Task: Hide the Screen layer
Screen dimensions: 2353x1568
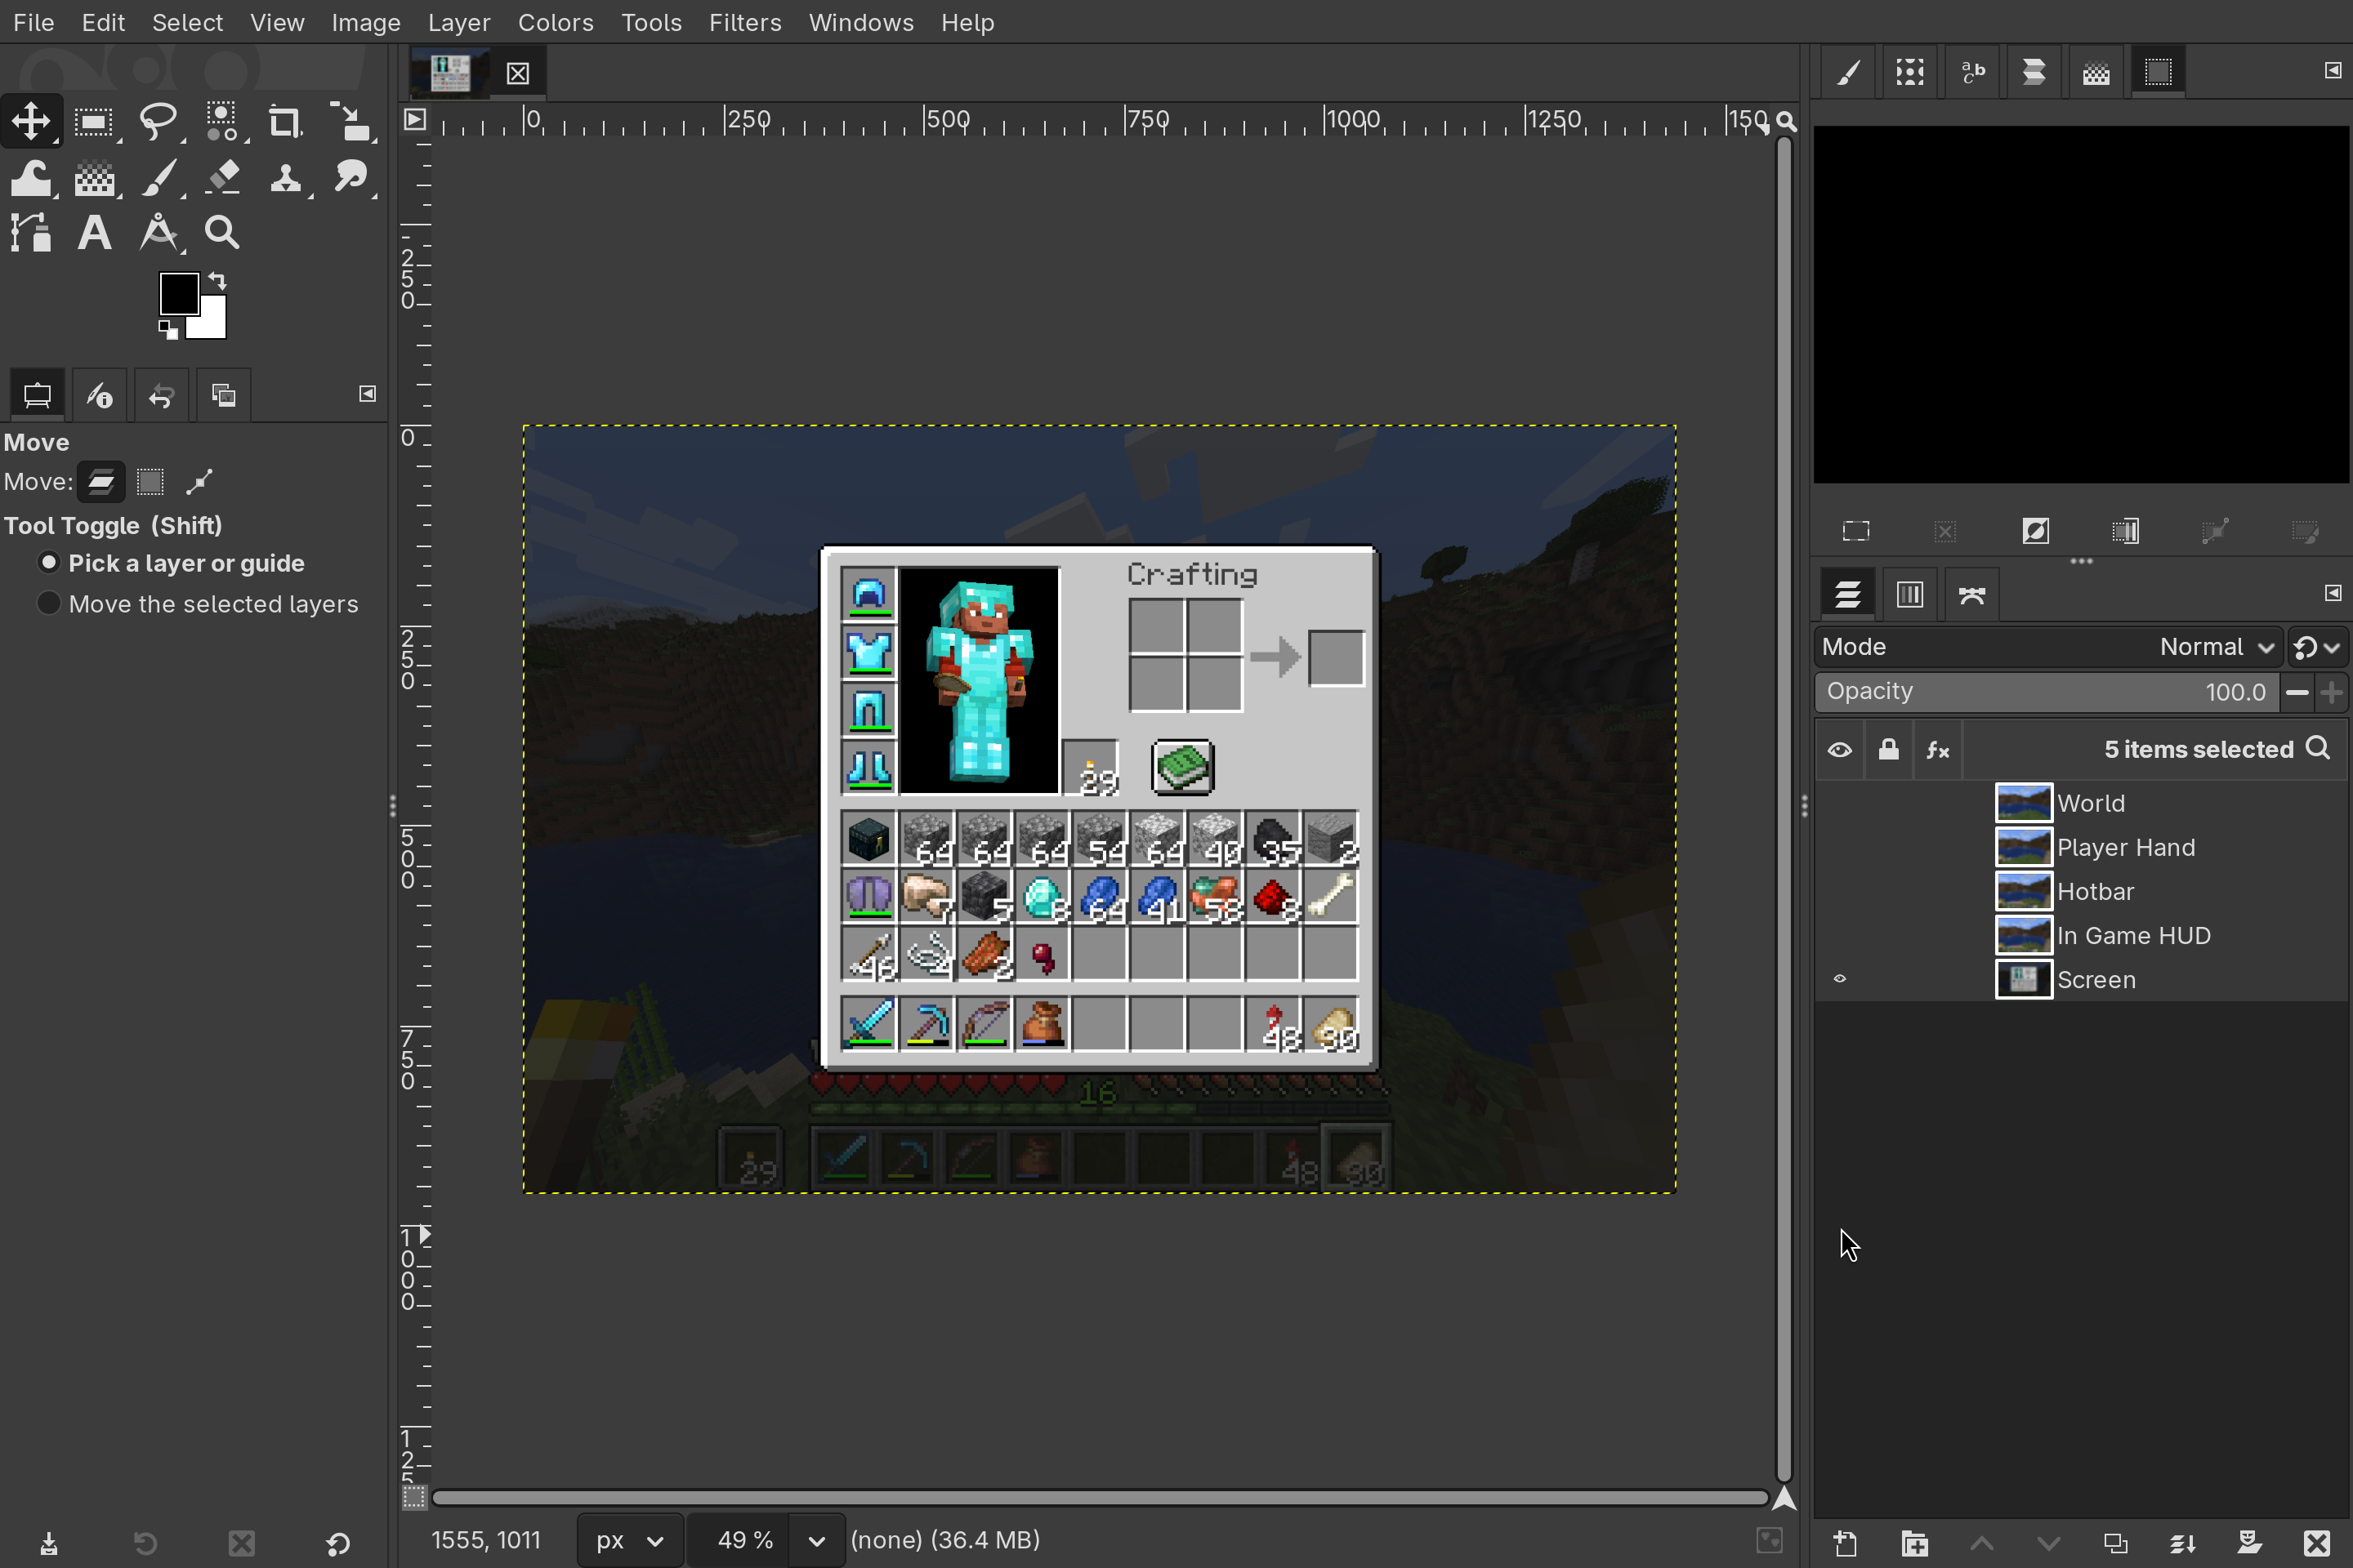Action: [x=1839, y=979]
